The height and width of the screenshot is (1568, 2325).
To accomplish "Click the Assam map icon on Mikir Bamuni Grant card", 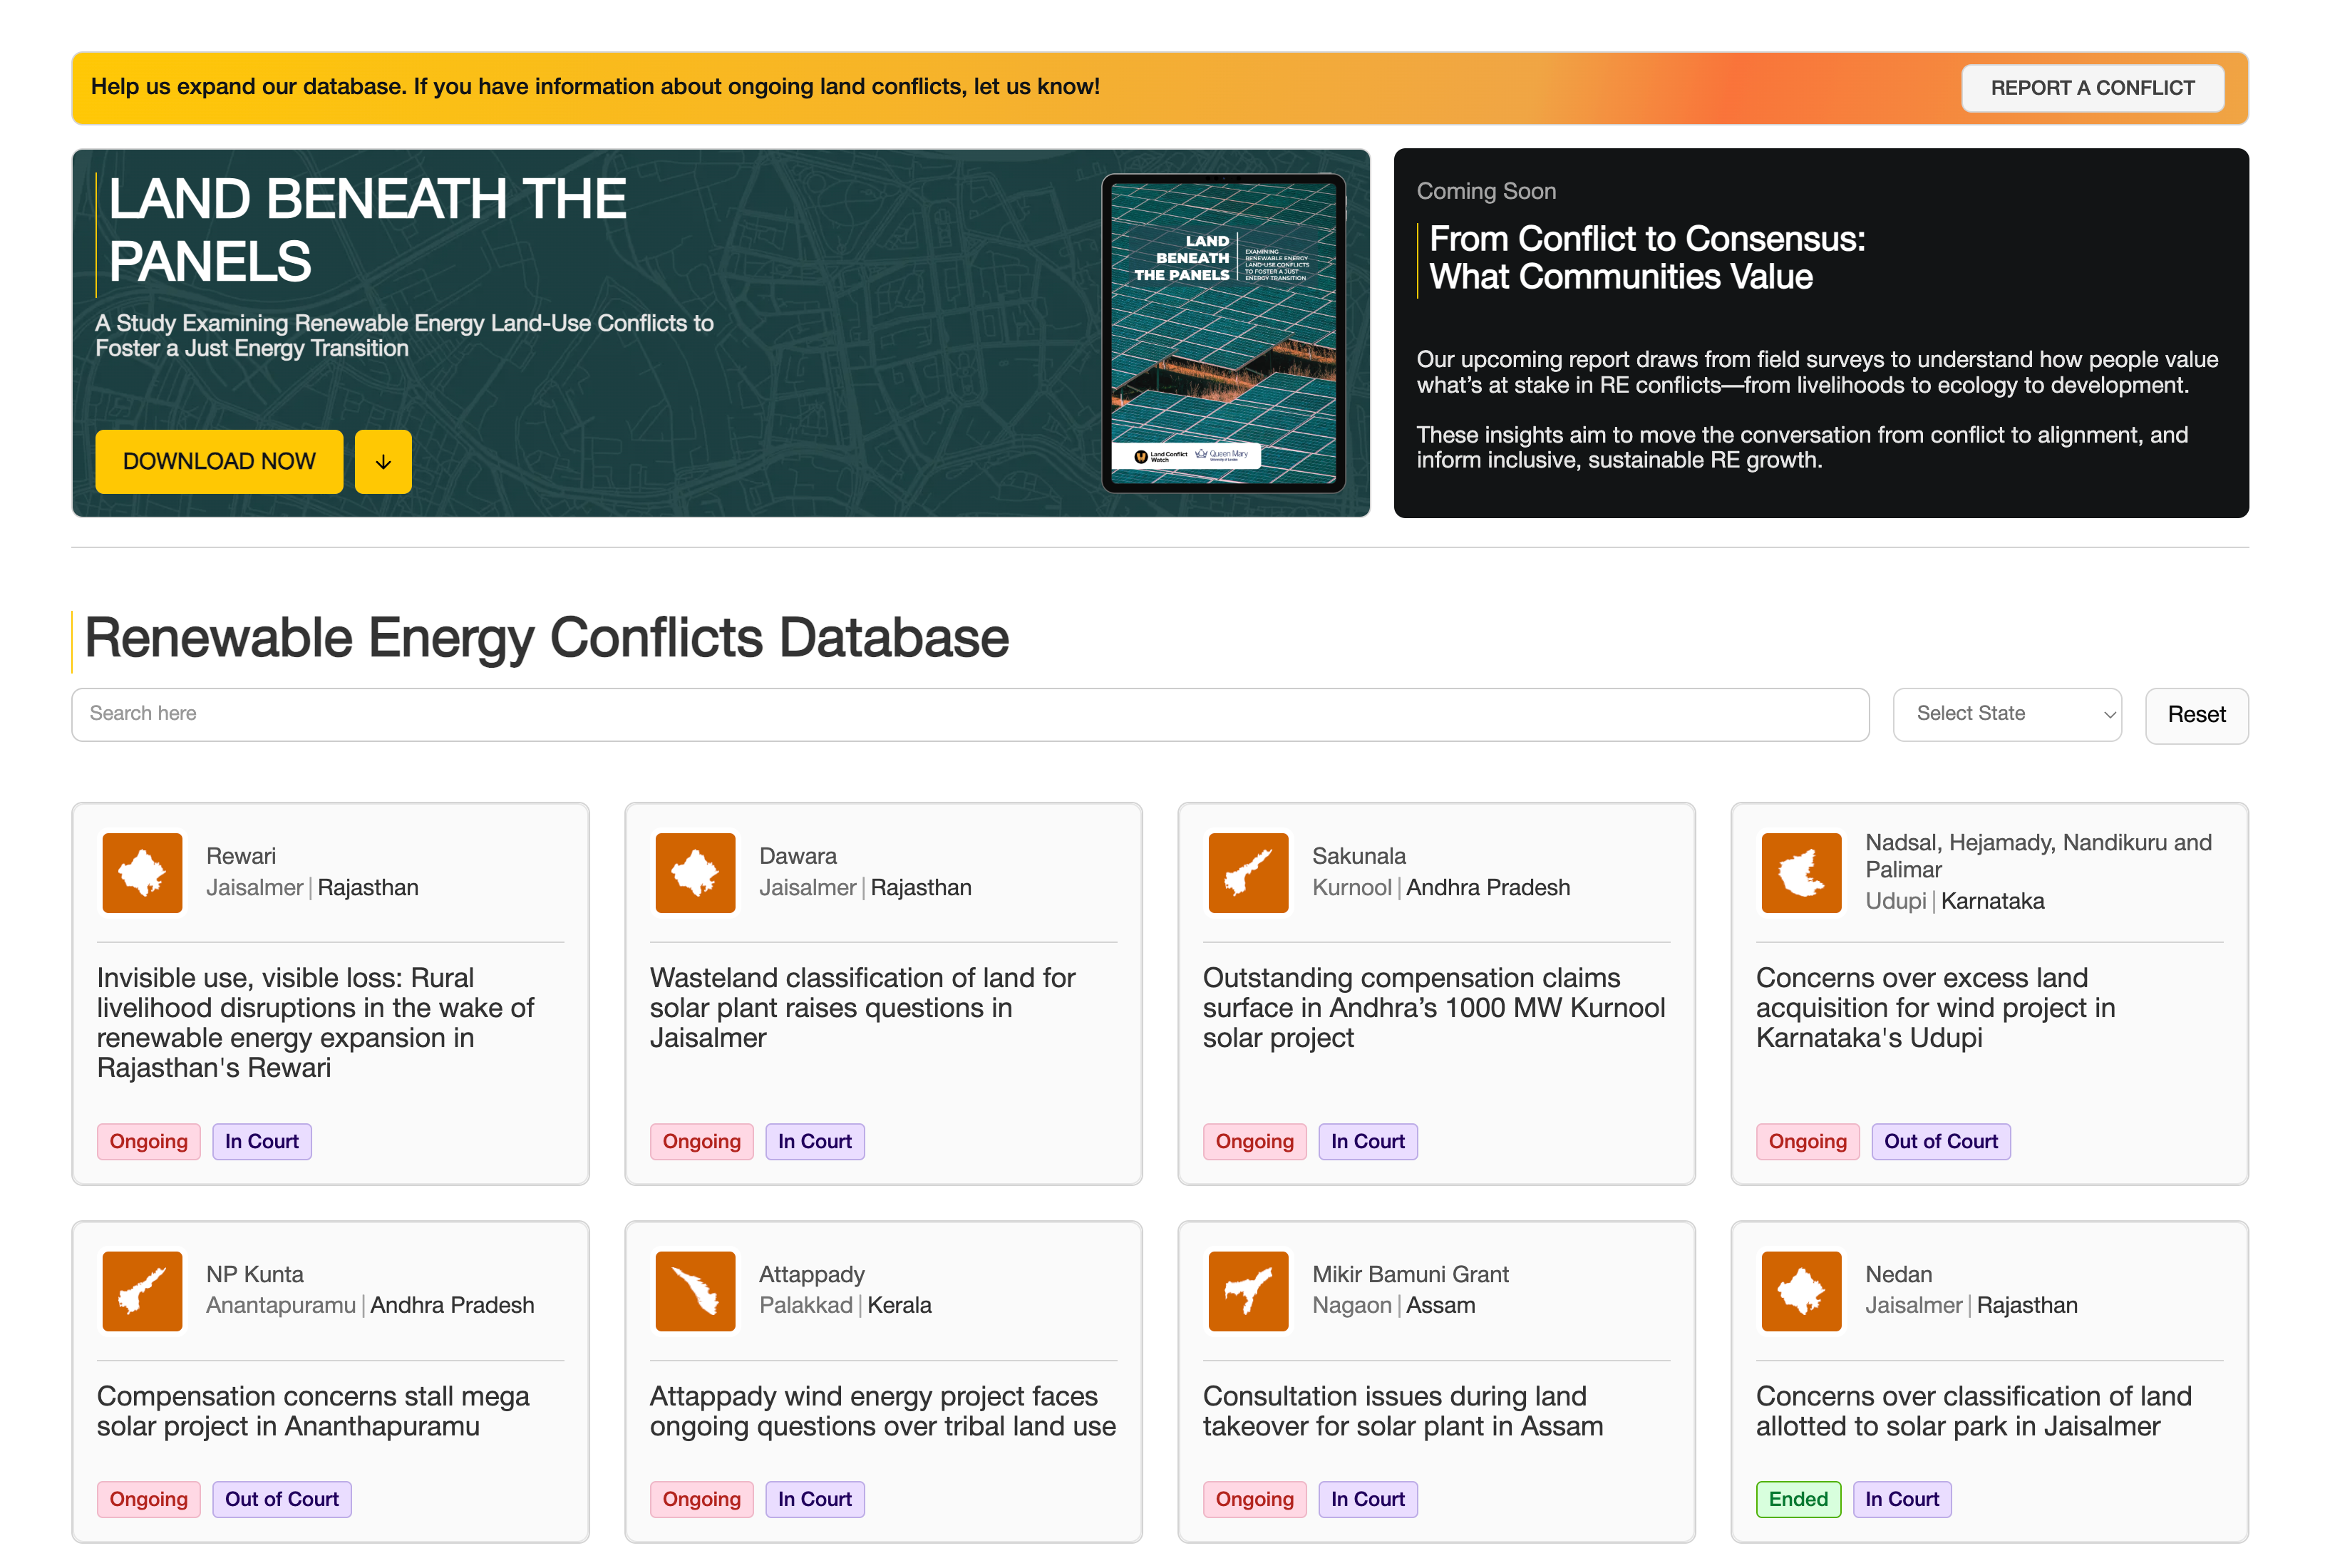I will [1247, 1290].
